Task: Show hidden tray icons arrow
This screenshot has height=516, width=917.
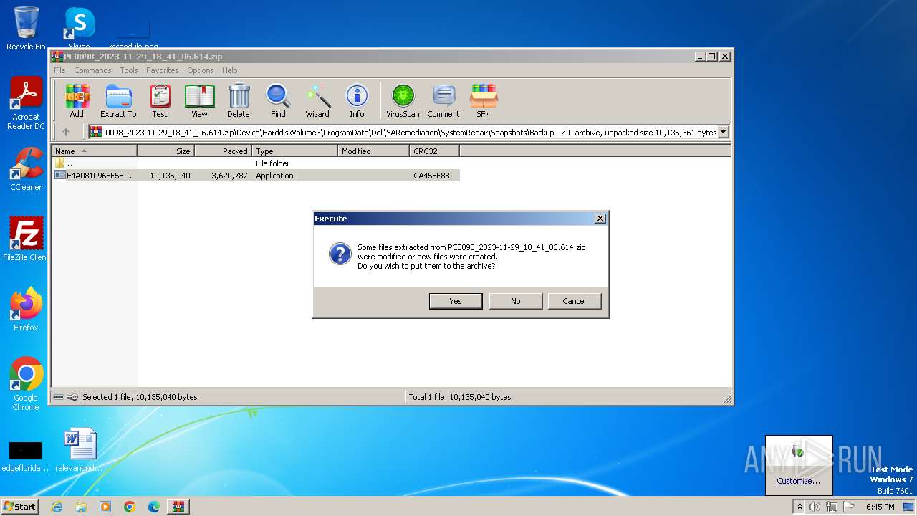Action: [x=800, y=507]
